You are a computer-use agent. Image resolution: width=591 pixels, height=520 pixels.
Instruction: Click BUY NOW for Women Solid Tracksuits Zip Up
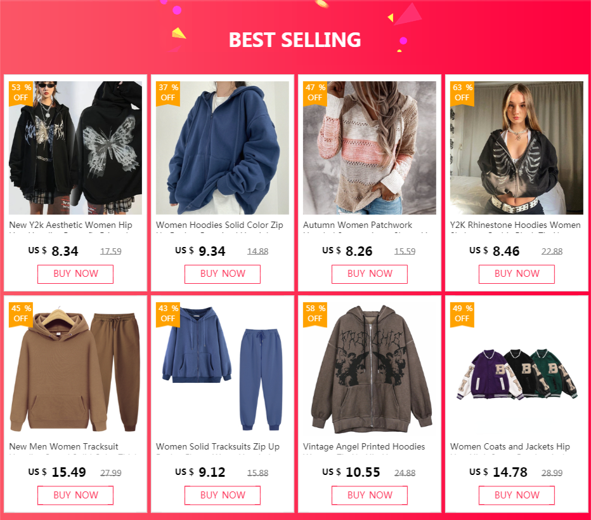pyautogui.click(x=223, y=495)
